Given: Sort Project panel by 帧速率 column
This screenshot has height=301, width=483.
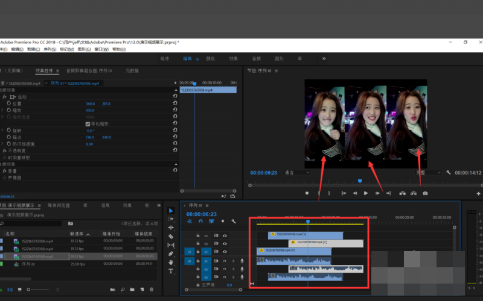Looking at the screenshot, I should (77, 234).
